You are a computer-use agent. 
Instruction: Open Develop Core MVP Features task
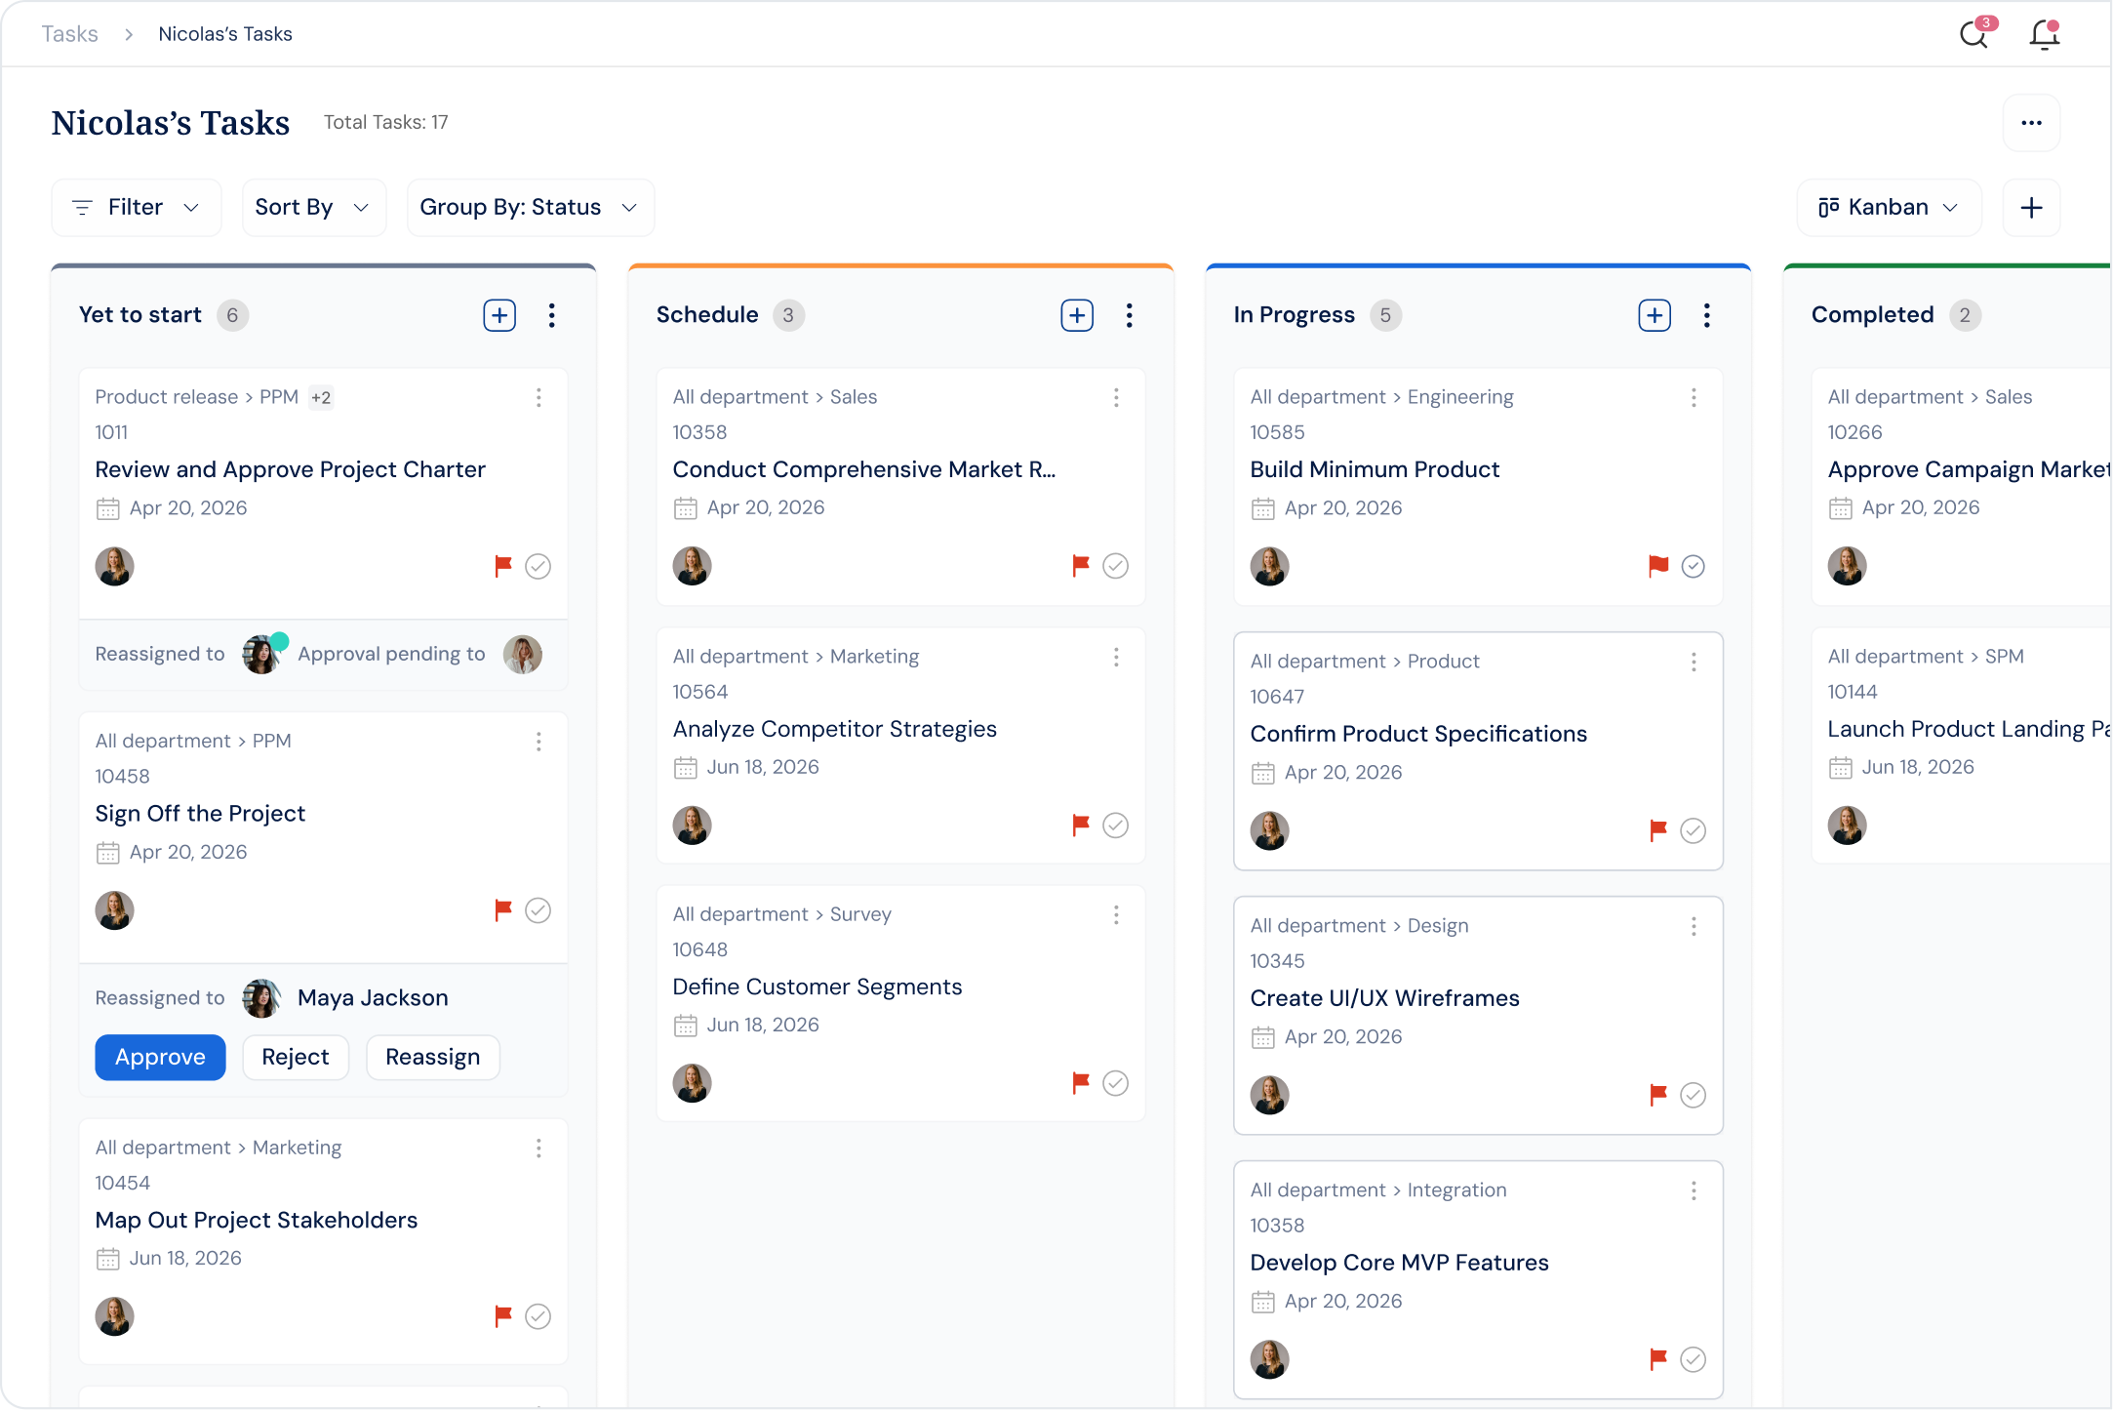click(x=1399, y=1263)
